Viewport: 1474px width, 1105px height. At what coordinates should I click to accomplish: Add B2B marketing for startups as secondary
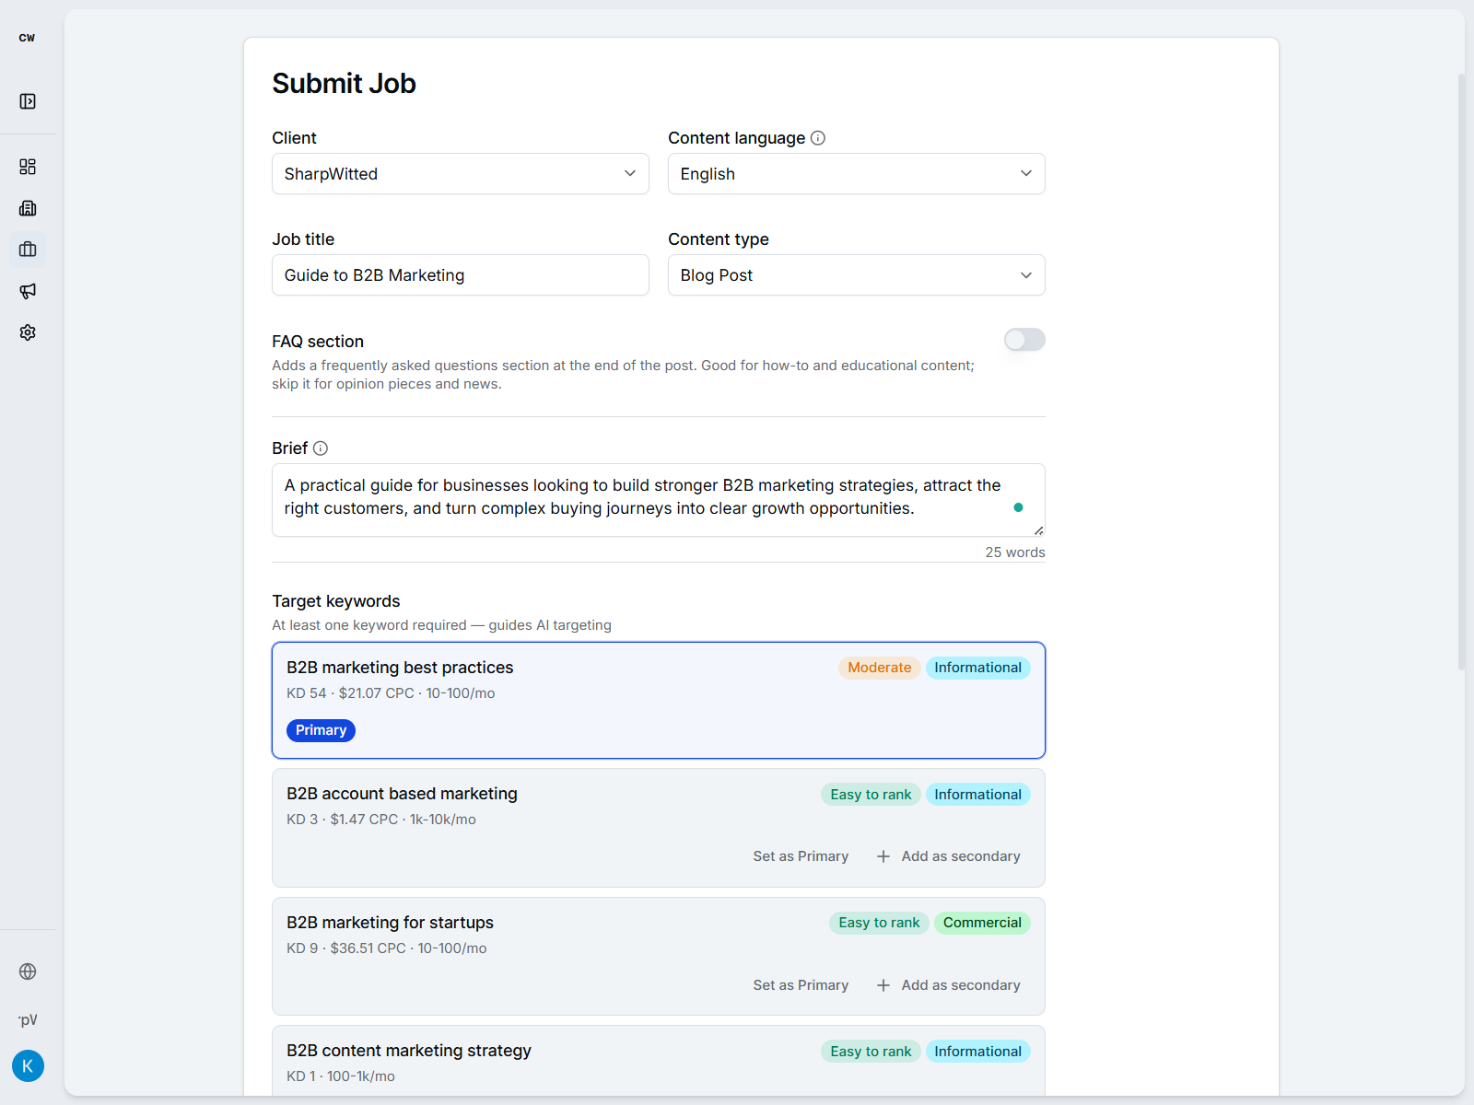[949, 985]
